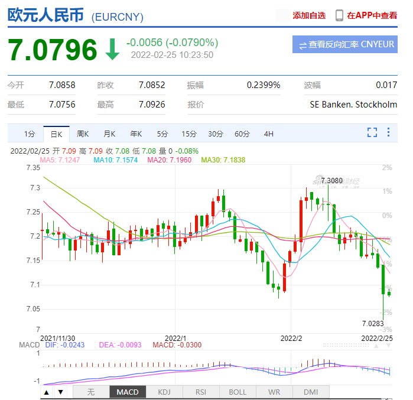Select the KDJ indicator tab
Screen dimensions: 413x400
coord(164,392)
